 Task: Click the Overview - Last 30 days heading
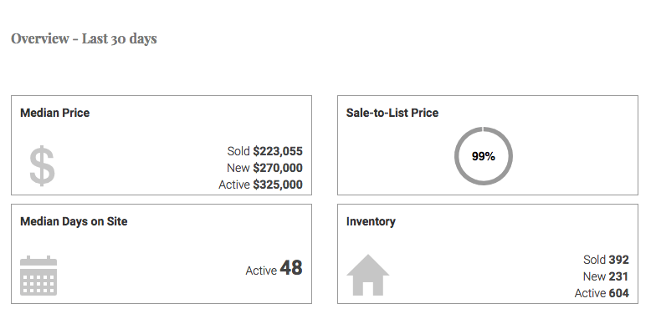pos(84,38)
